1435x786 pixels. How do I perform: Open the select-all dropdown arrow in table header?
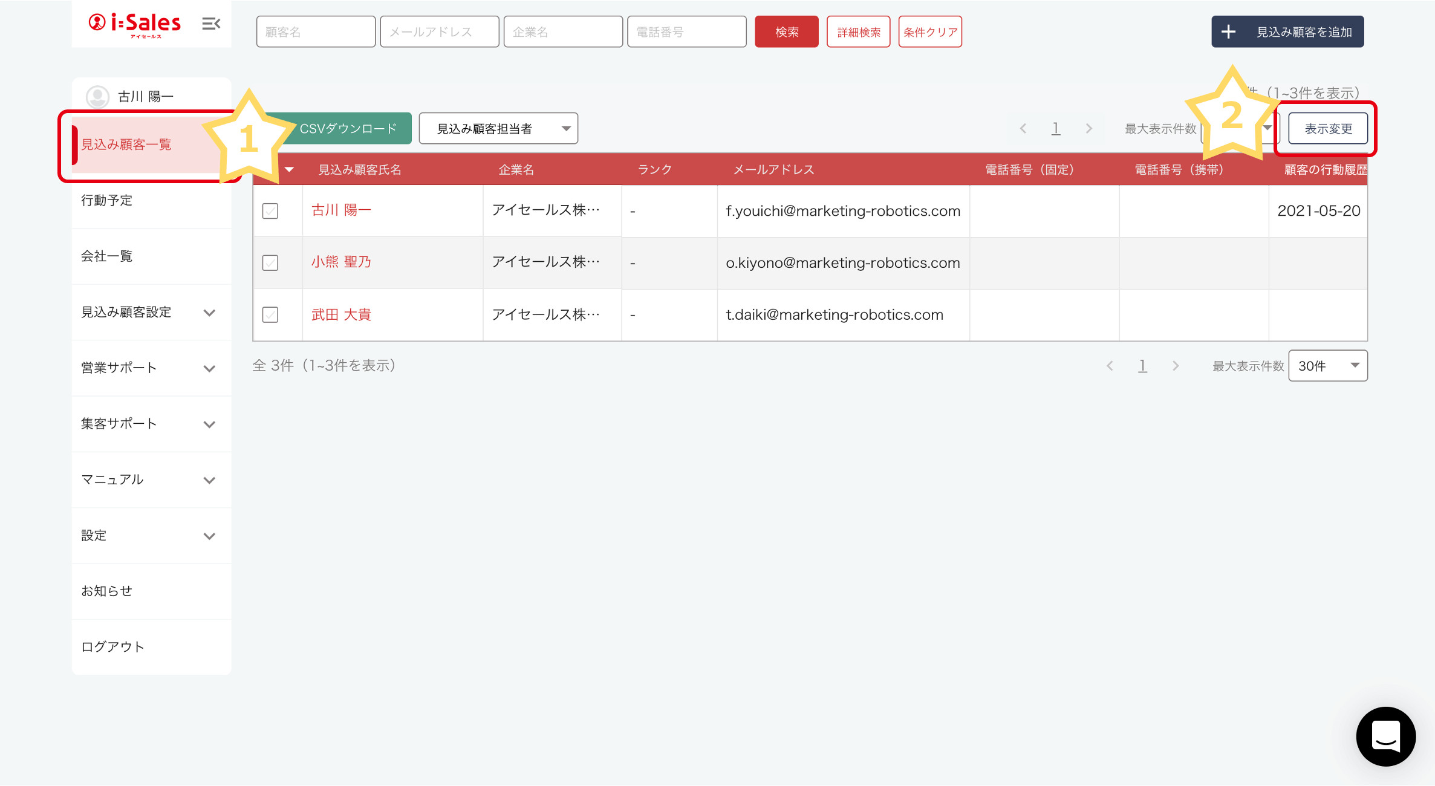click(x=289, y=170)
